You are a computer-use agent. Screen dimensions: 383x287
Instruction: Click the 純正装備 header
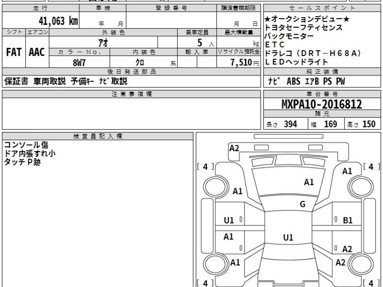click(322, 72)
